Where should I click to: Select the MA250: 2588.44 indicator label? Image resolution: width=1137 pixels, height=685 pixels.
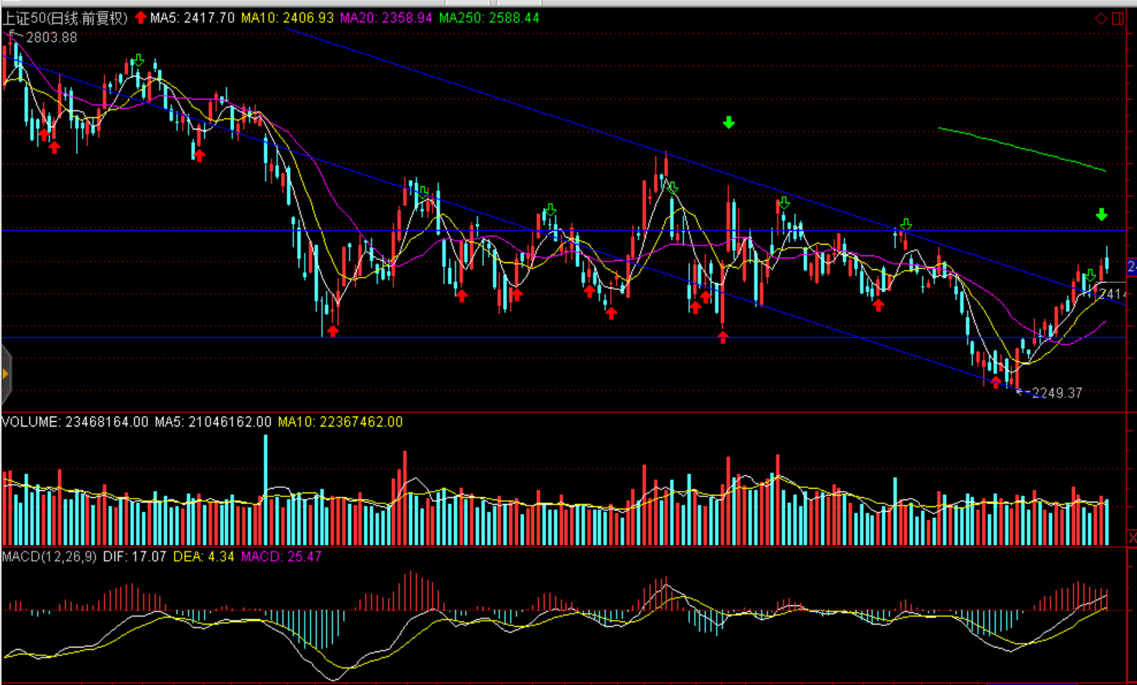click(x=489, y=18)
